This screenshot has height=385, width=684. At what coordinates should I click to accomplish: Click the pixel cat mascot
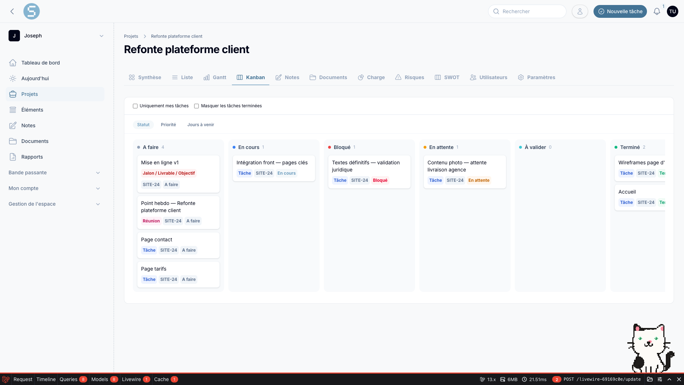click(651, 348)
